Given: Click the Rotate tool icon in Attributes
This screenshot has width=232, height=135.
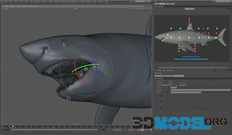Looking at the screenshot, I should point(156,73).
